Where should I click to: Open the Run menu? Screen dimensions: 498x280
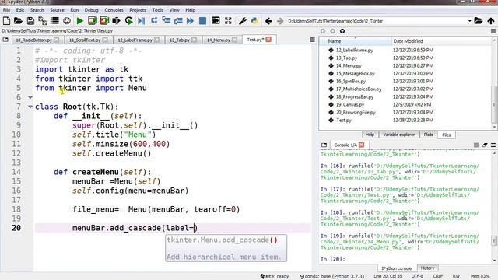[75, 10]
